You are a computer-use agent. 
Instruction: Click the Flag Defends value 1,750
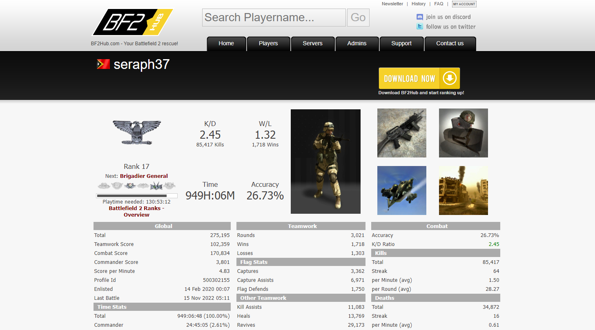[x=358, y=289]
